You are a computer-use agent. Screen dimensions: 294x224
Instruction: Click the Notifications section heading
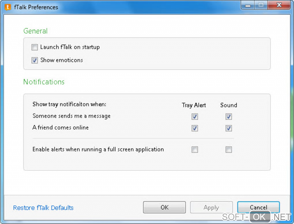(x=44, y=82)
